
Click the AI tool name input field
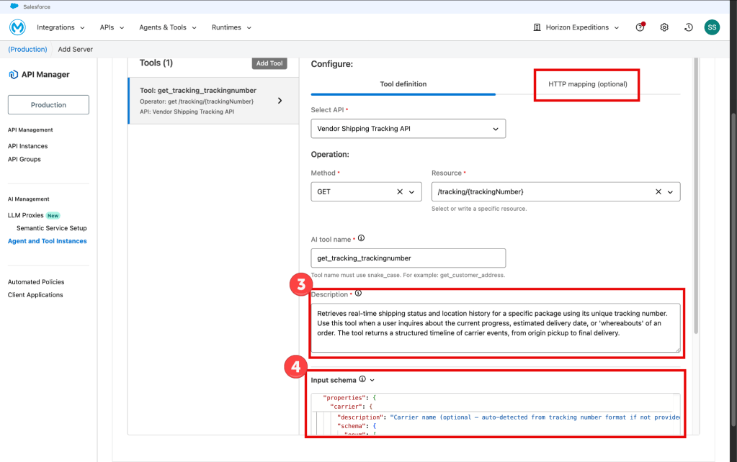[408, 258]
